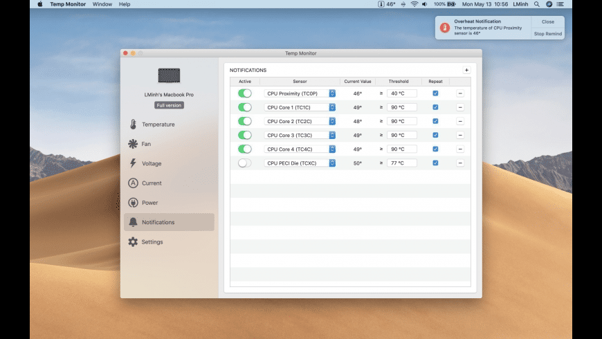This screenshot has height=339, width=602.
Task: Open the Wi-Fi menu bar icon
Action: [414, 4]
